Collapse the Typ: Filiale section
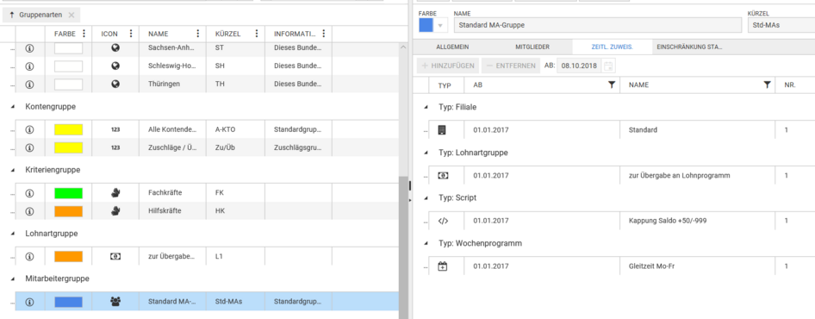Image resolution: width=815 pixels, height=319 pixels. [x=426, y=107]
